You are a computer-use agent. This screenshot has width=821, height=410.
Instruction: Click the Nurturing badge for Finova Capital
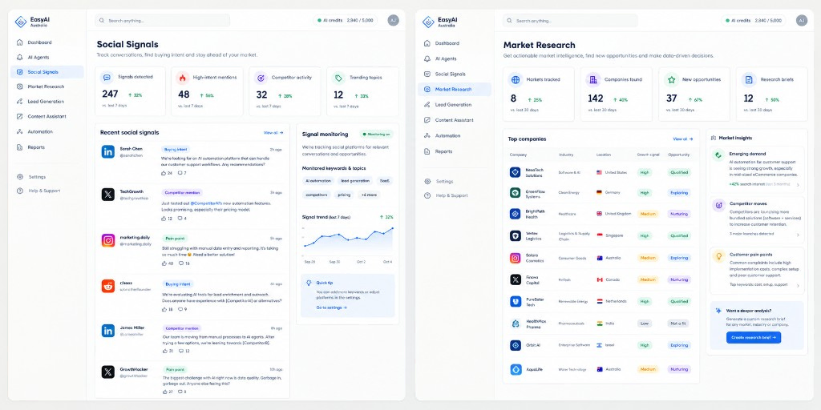(x=679, y=279)
